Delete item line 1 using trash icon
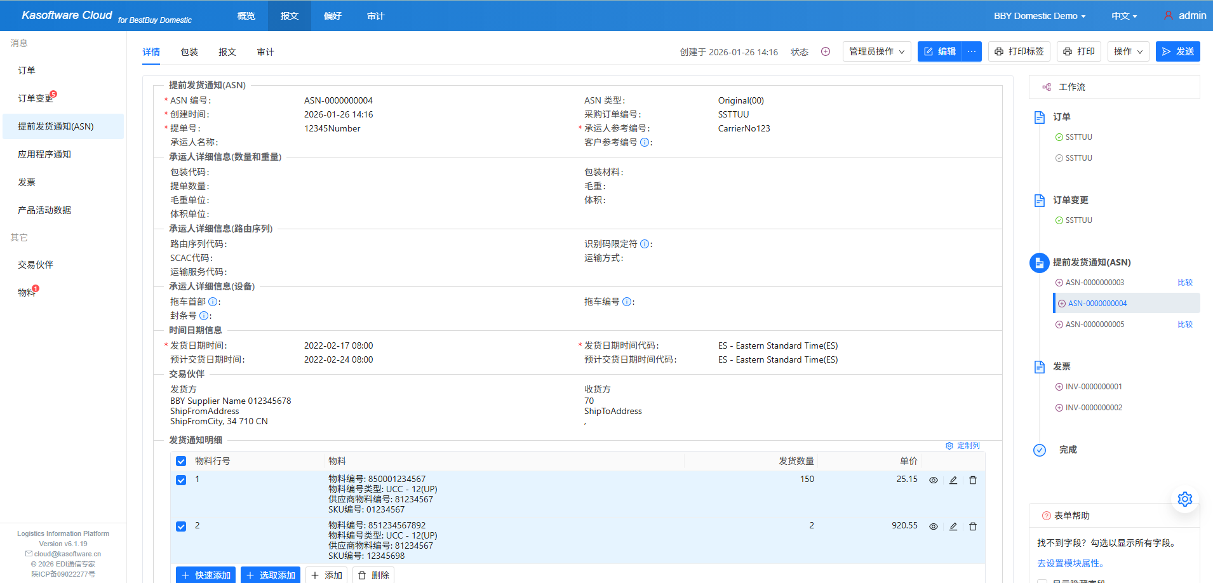Image resolution: width=1213 pixels, height=583 pixels. click(972, 479)
